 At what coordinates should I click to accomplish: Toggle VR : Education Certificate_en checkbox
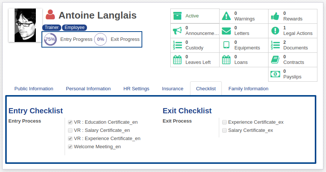tap(70, 122)
